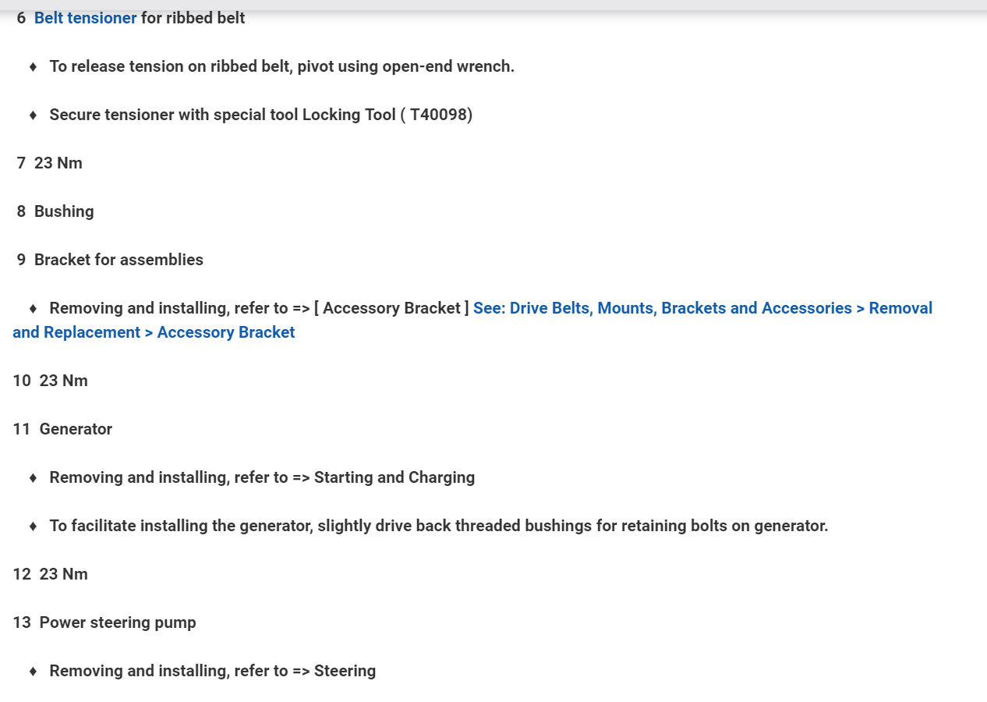Click the "Steering" reference text
The height and width of the screenshot is (702, 987).
click(345, 671)
